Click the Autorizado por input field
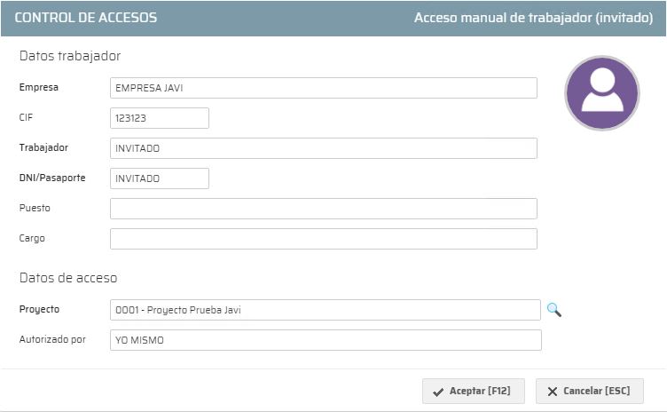The width and height of the screenshot is (667, 412). click(x=325, y=340)
